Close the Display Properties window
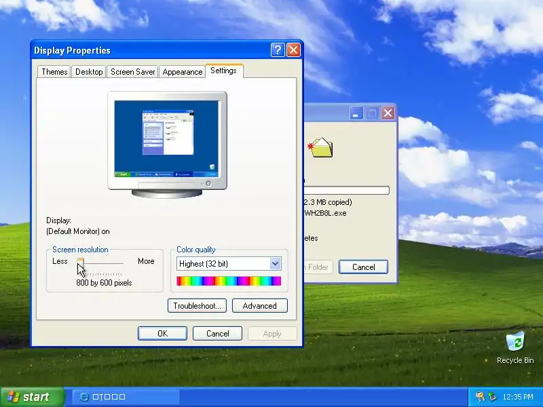Screen dimensions: 543x407 pyautogui.click(x=294, y=50)
